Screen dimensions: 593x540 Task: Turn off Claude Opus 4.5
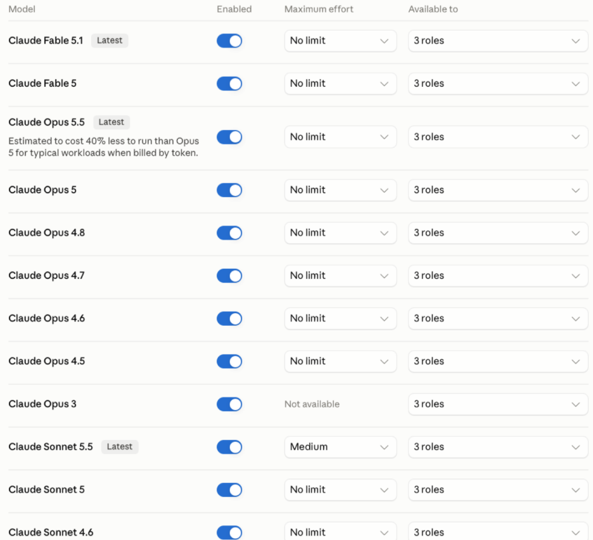(229, 361)
